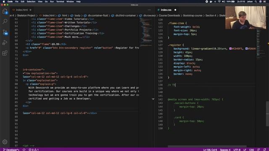Viewport: 269px width, 151px height.
Task: Click the CSS language mode in the status bar
Action: pyautogui.click(x=251, y=150)
